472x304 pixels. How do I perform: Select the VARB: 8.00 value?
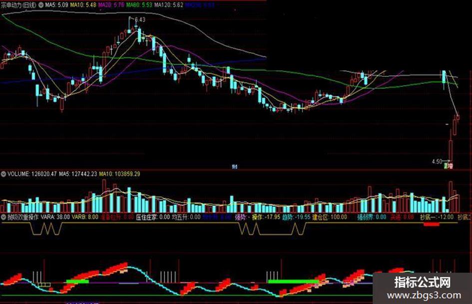click(85, 217)
